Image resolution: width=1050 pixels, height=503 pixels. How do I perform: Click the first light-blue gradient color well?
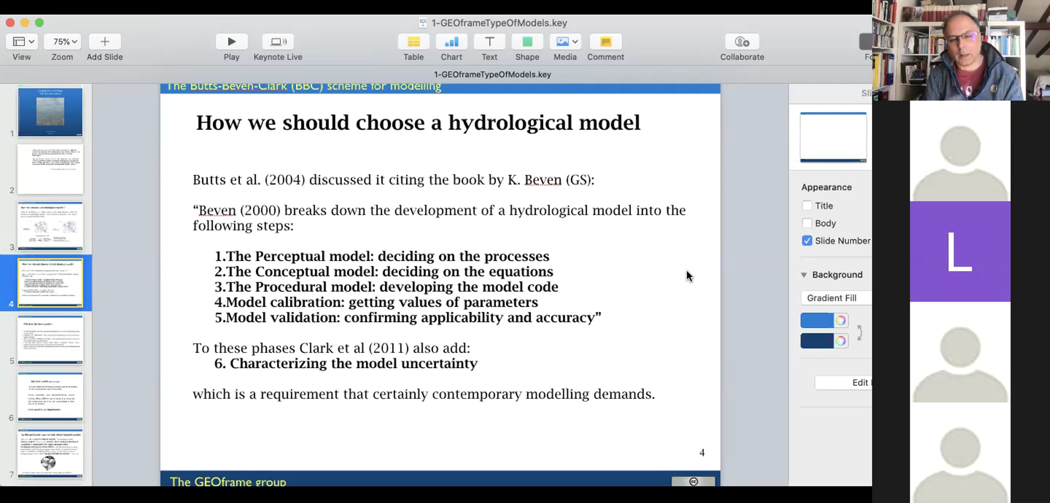817,321
